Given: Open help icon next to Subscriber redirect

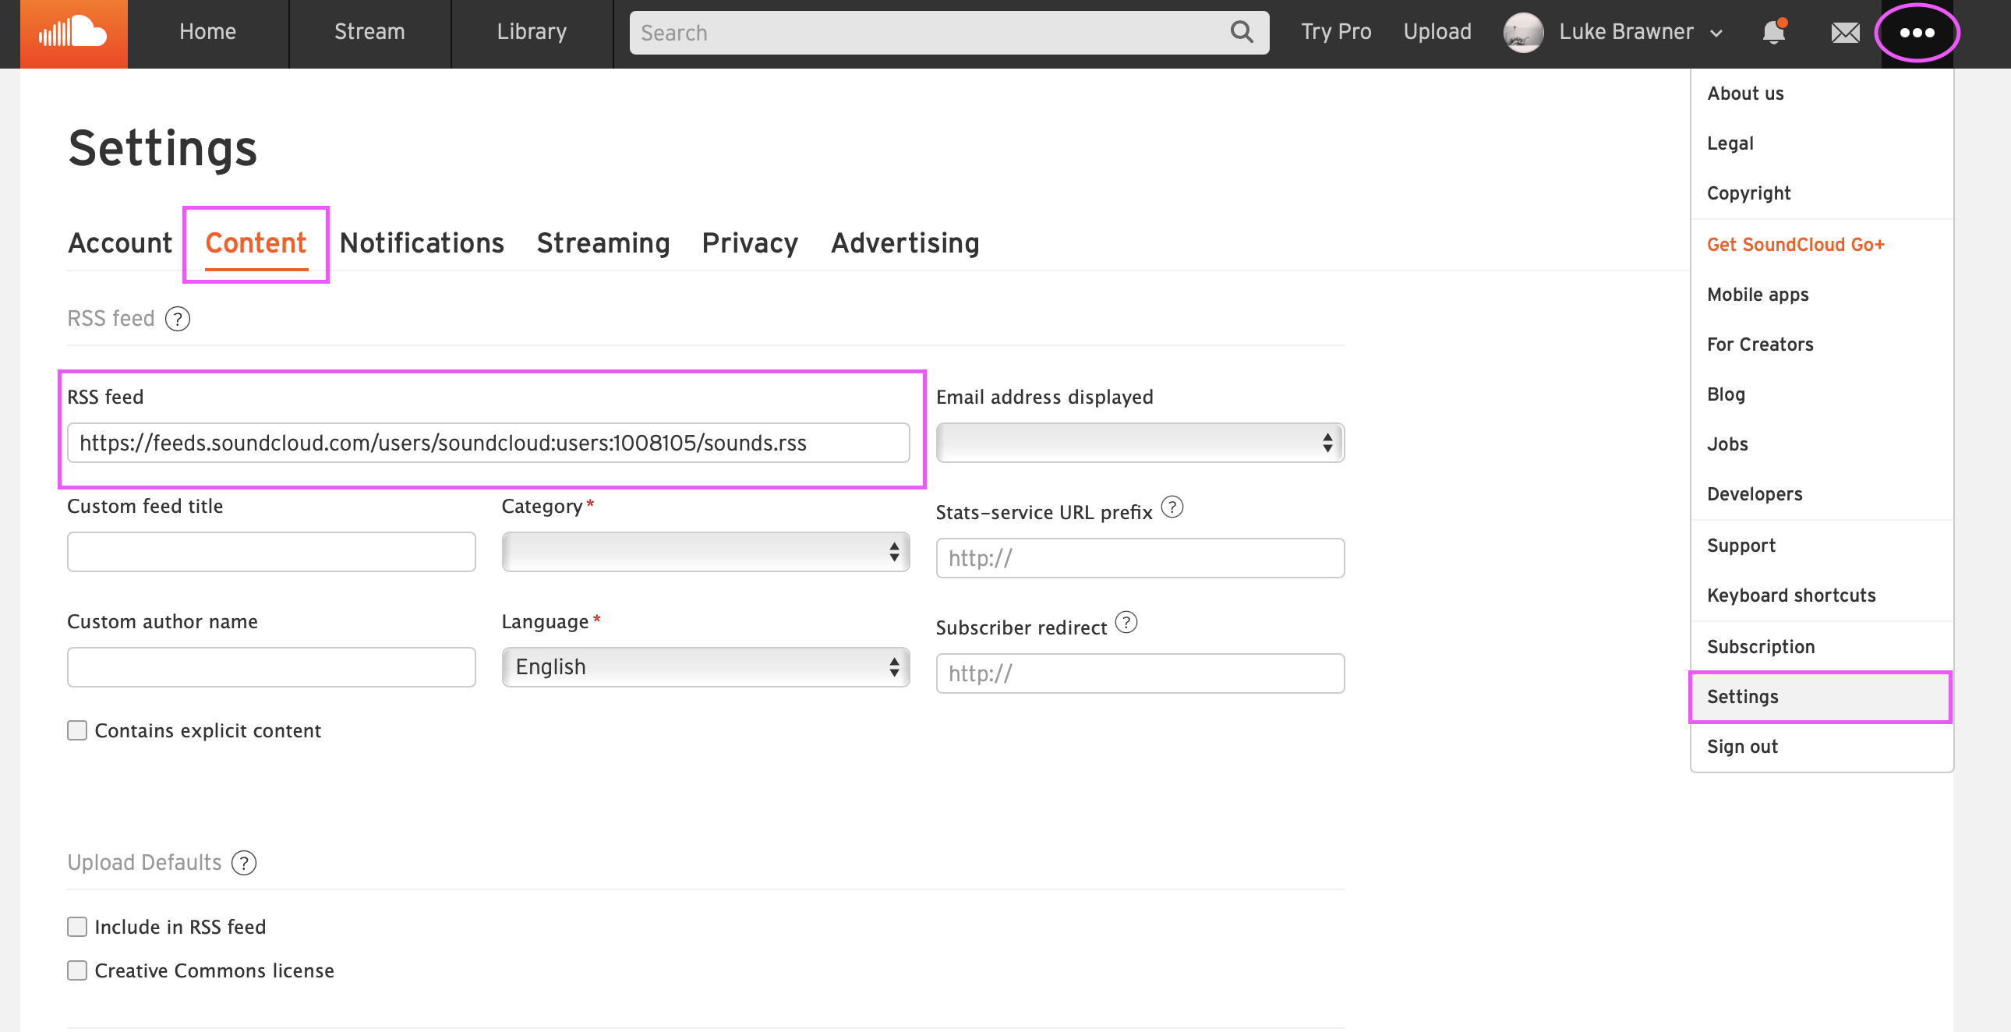Looking at the screenshot, I should coord(1126,623).
